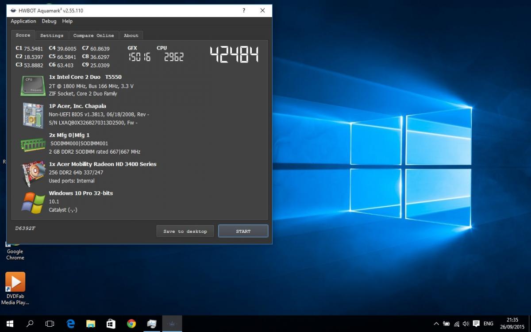Viewport: 531px width, 332px height.
Task: Click the C3 value 53.8882
Action: 34,65
